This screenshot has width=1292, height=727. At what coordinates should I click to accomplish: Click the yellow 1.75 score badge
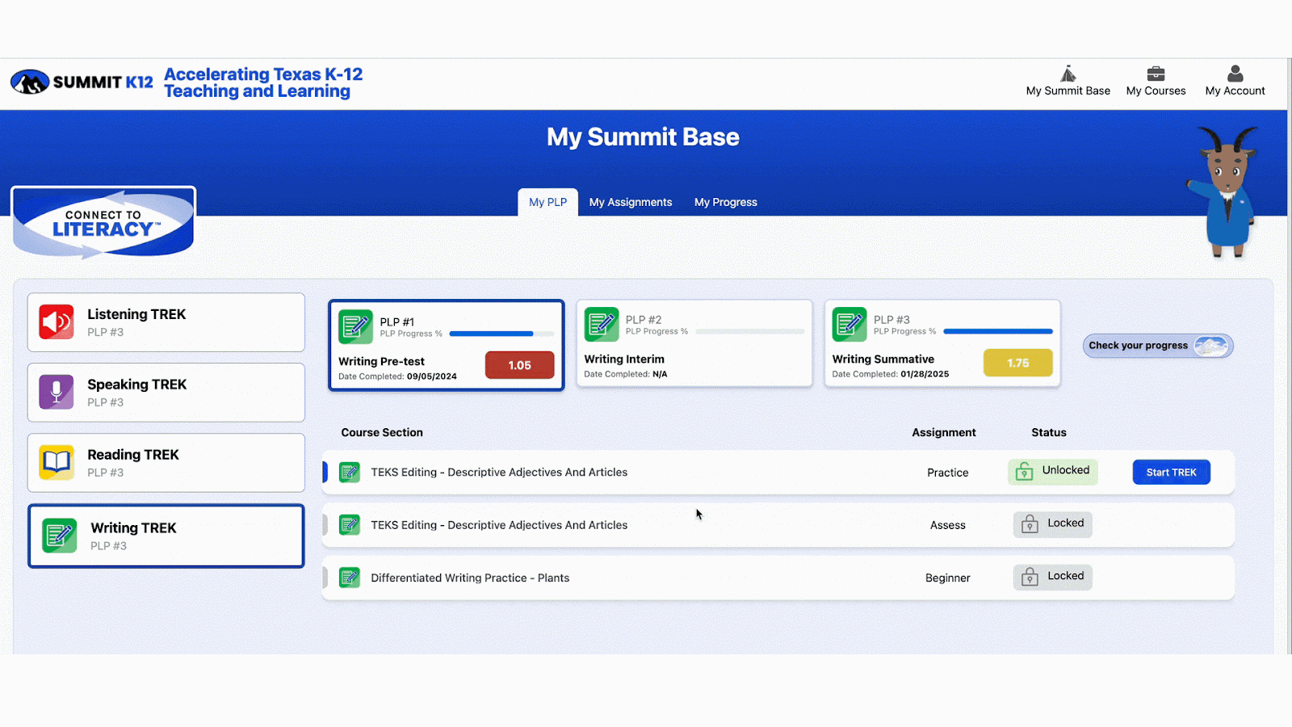1017,363
